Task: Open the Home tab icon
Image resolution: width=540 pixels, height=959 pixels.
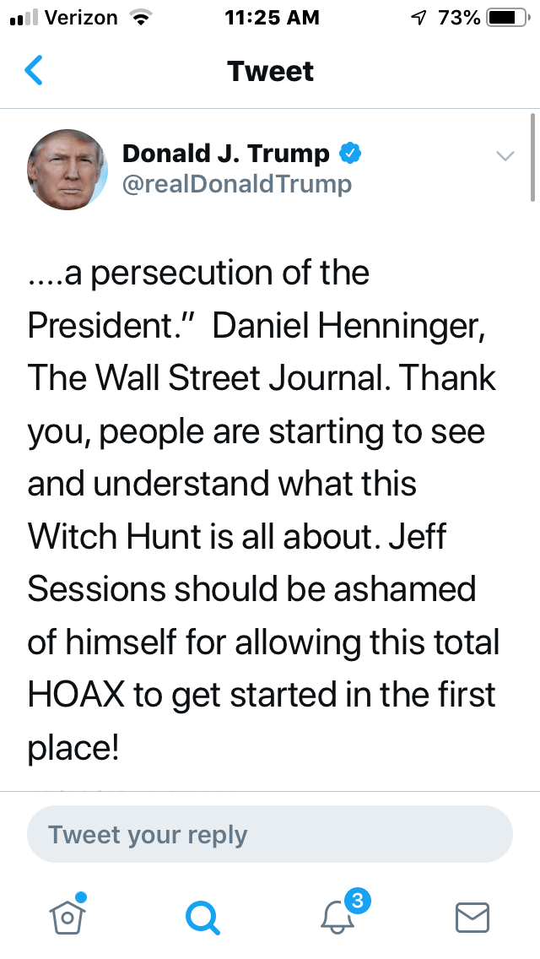Action: (68, 916)
